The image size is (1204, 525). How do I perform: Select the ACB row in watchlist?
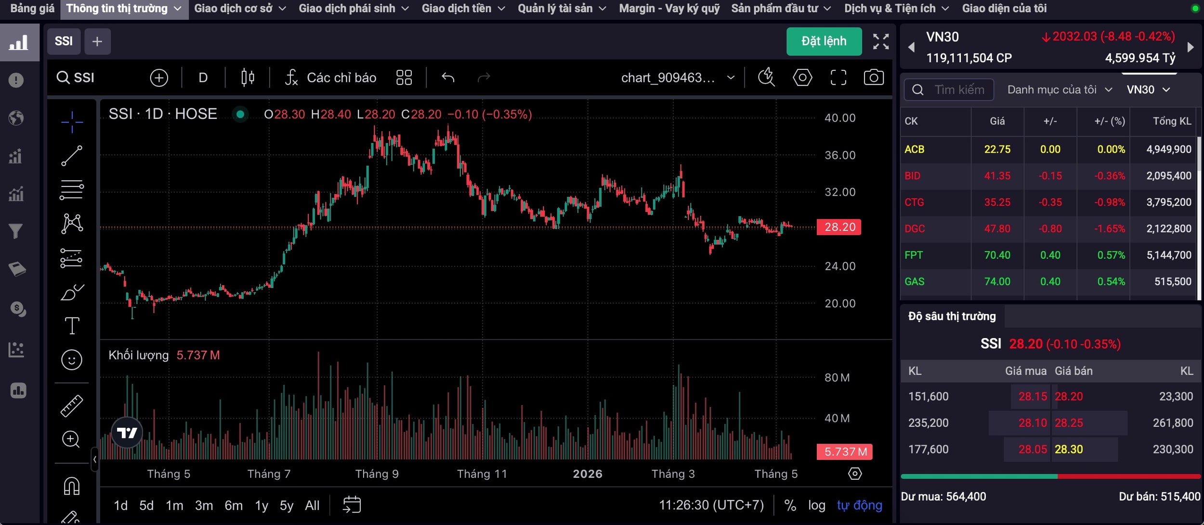pos(1048,149)
